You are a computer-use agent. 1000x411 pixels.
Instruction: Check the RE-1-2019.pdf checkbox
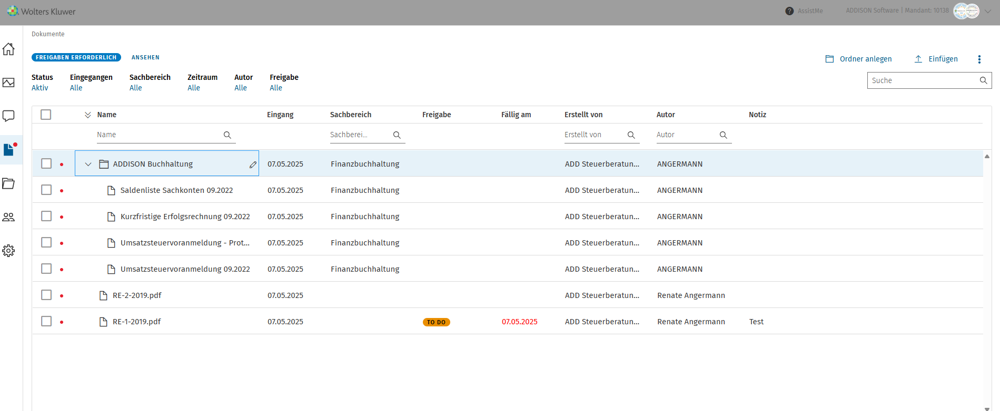pyautogui.click(x=46, y=321)
